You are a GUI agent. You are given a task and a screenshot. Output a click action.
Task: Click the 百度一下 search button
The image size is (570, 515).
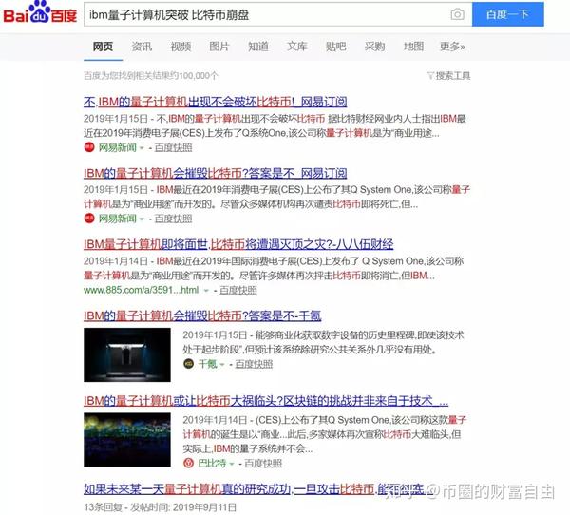pyautogui.click(x=508, y=14)
